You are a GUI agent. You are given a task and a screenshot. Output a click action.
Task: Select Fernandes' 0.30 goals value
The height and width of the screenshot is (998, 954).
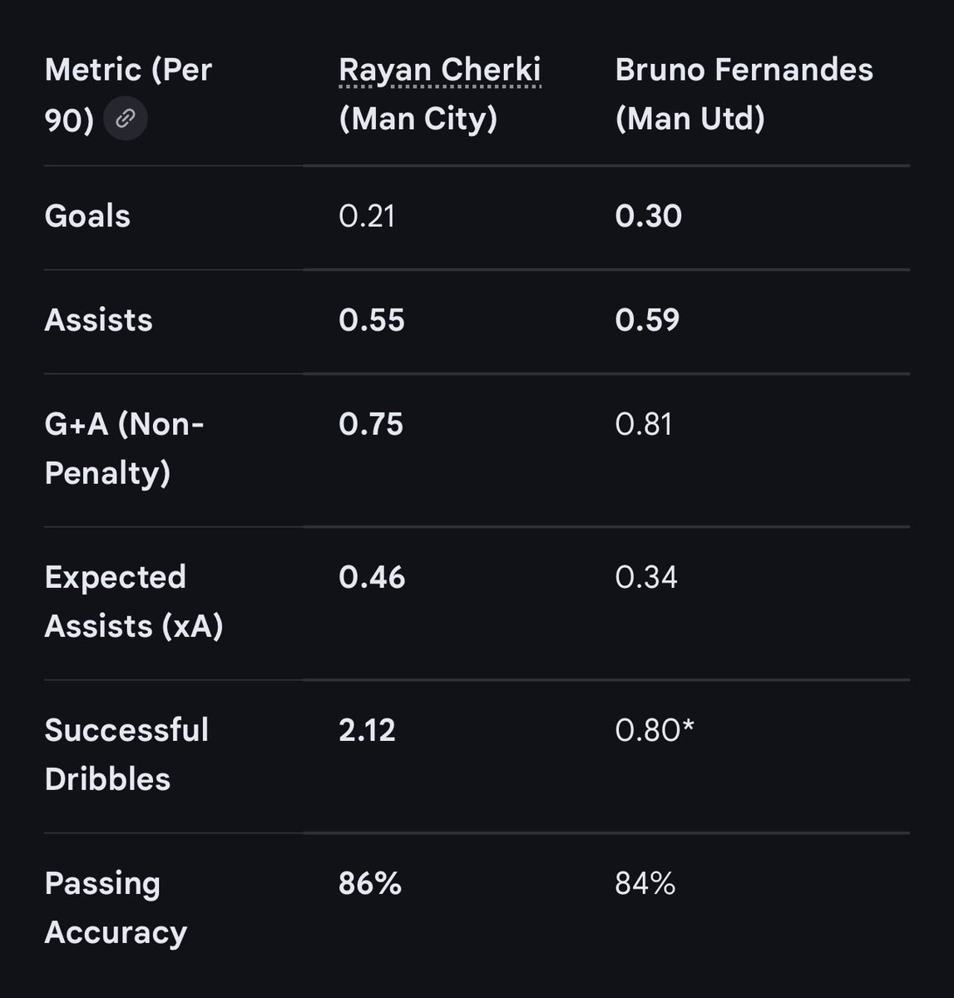pyautogui.click(x=648, y=216)
